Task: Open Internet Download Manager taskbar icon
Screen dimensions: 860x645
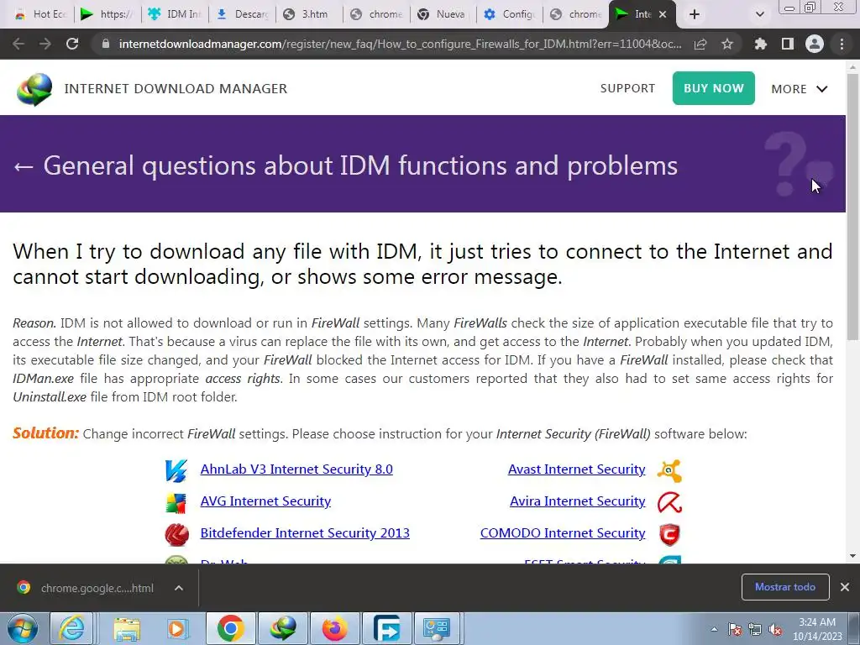Action: coord(282,628)
